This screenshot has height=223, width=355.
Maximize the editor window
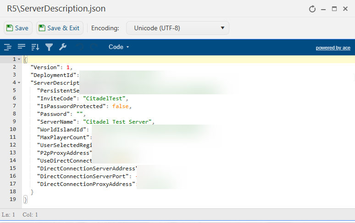pyautogui.click(x=334, y=9)
